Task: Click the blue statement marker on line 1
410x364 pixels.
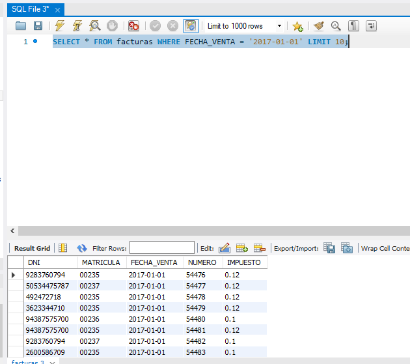Action: click(35, 41)
